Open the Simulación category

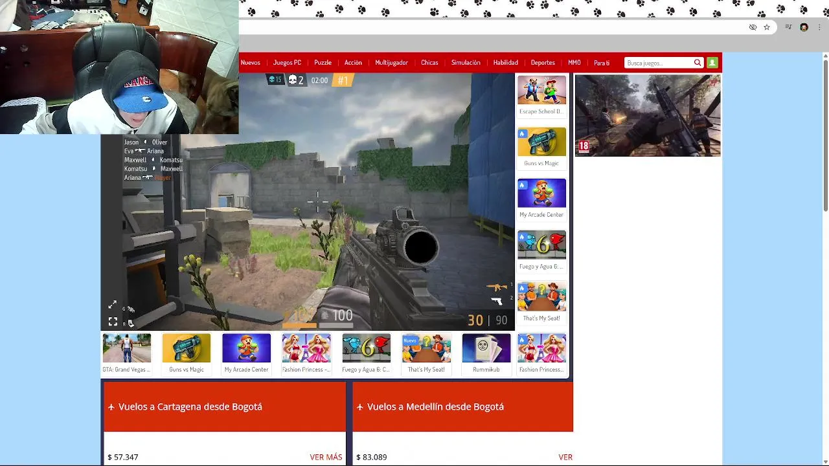pos(466,63)
